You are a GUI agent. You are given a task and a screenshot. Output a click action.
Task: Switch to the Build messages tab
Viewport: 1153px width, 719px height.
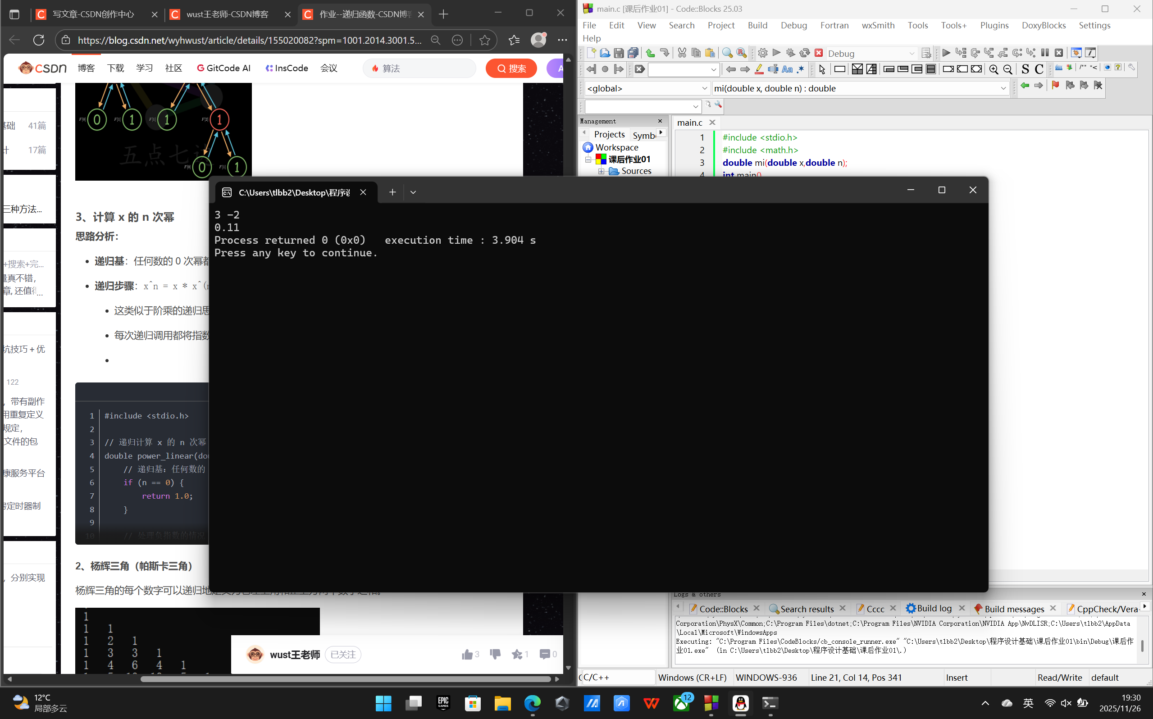(x=1014, y=609)
